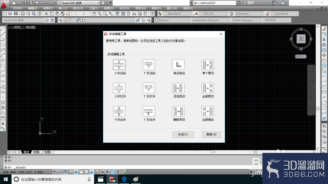
Task: Click the Save icon in standard toolbar
Action: (x=16, y=13)
